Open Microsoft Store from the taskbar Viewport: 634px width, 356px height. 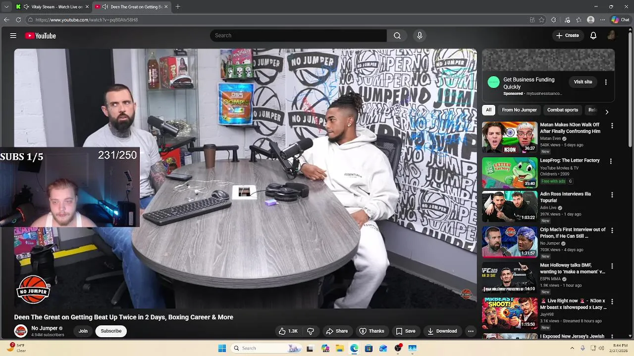pyautogui.click(x=369, y=348)
